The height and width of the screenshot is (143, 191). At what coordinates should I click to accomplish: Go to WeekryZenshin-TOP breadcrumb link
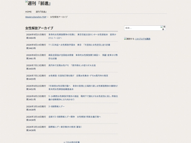coord(36,17)
